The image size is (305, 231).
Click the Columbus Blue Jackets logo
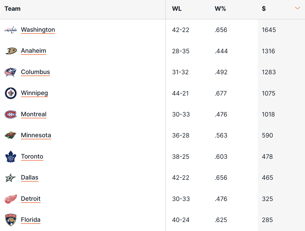[11, 72]
